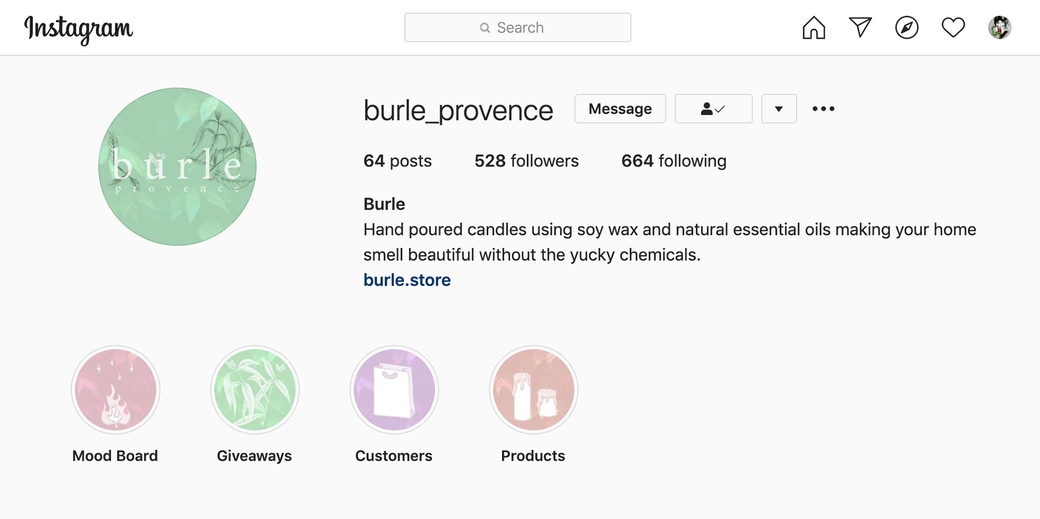Expand suggested accounts dropdown arrow

click(779, 109)
